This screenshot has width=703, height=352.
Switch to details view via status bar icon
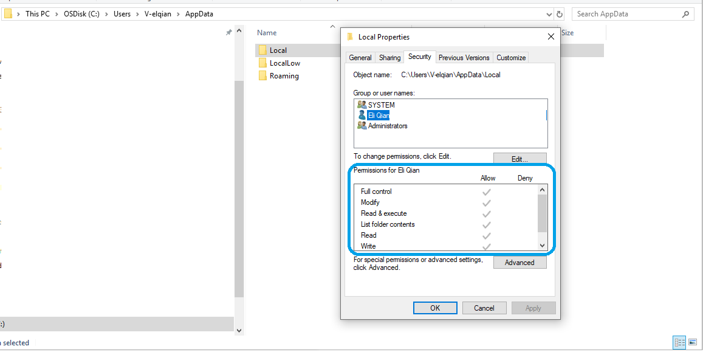point(679,342)
